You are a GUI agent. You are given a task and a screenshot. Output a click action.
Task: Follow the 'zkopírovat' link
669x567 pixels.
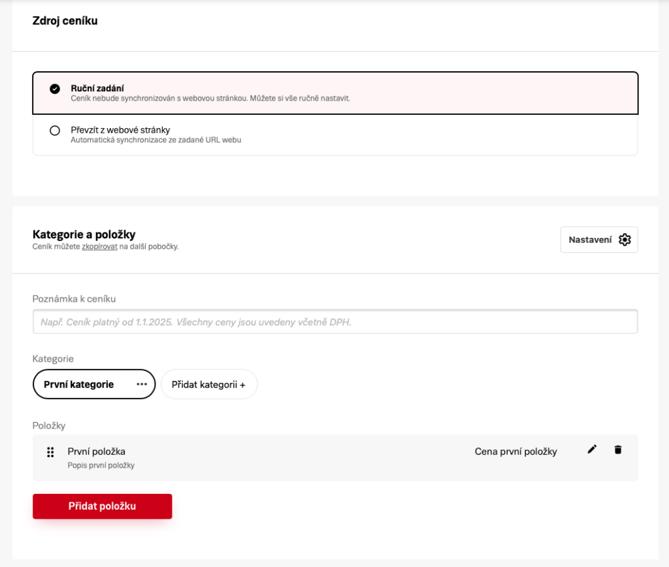coord(99,247)
